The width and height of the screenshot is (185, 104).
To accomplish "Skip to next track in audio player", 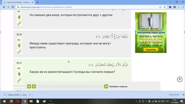I will pyautogui.click(x=106, y=86).
